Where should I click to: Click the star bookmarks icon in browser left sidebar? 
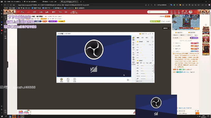tap(2, 10)
